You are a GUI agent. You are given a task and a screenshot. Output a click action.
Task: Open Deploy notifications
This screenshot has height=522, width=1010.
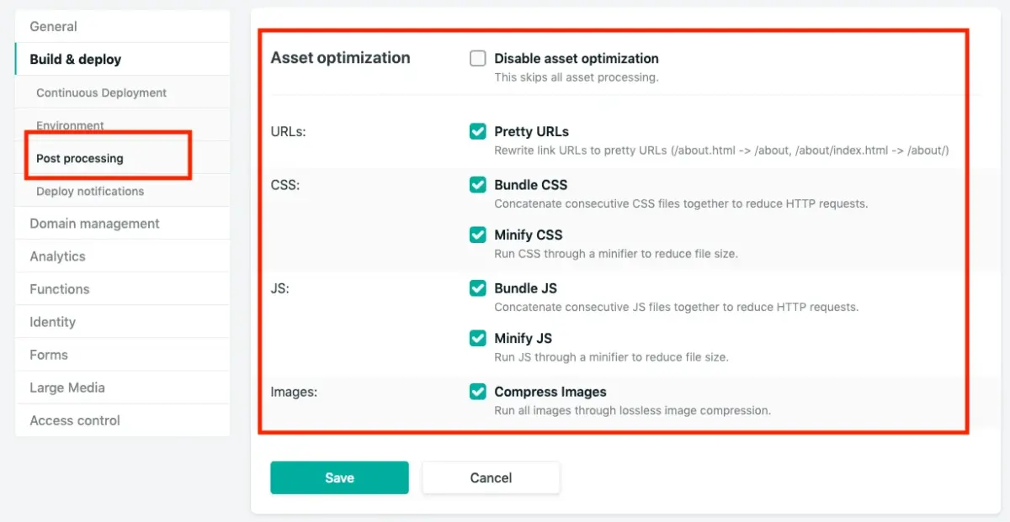coord(89,191)
